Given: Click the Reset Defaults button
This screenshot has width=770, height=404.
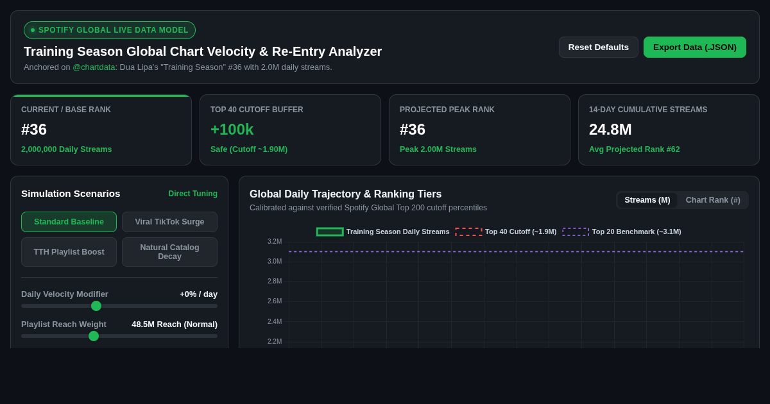Looking at the screenshot, I should coord(598,47).
